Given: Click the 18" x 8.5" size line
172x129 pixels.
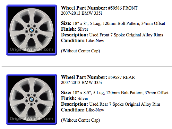Looking at the screenshot, I should click(115, 93).
